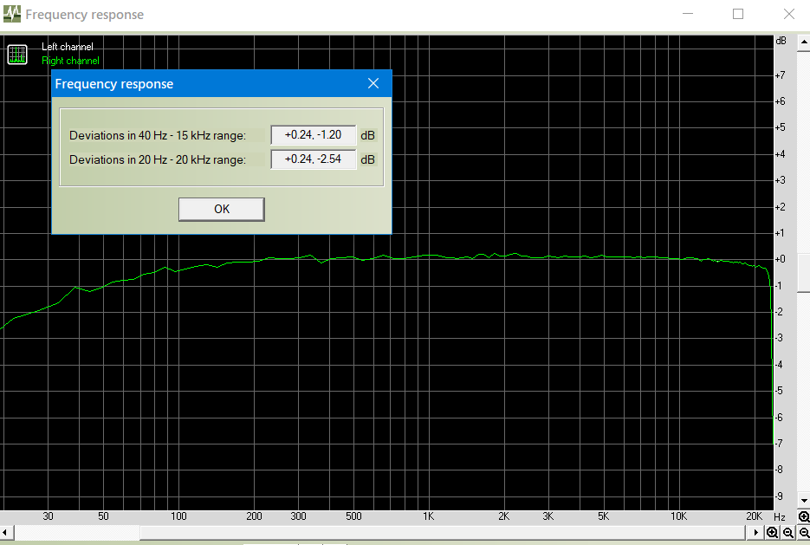Click the horizontal scrollbar left arrow
Image resolution: width=810 pixels, height=545 pixels.
click(5, 532)
